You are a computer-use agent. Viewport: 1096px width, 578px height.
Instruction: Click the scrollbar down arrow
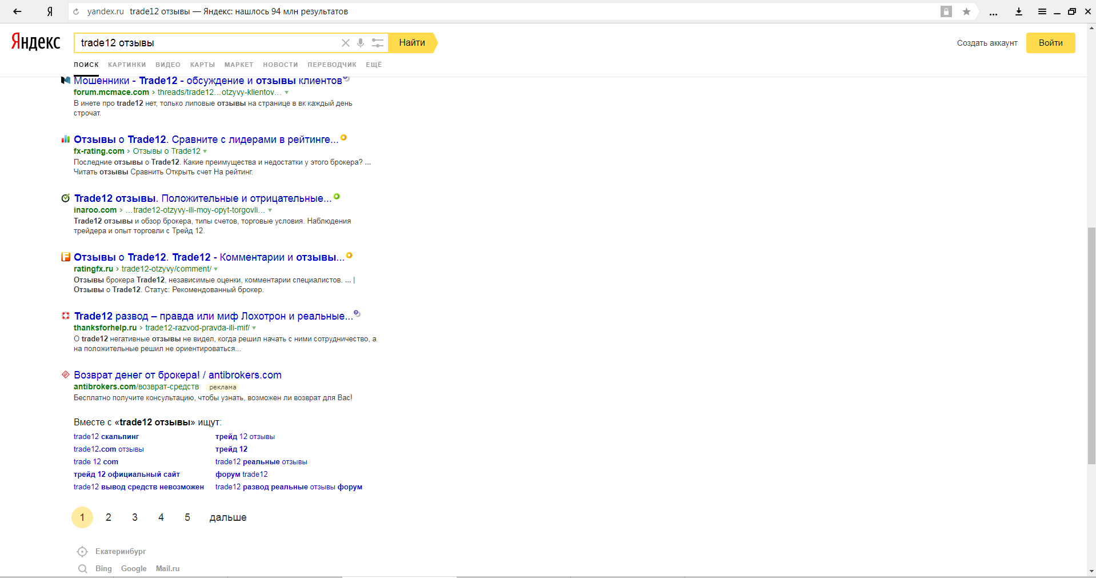click(x=1091, y=571)
